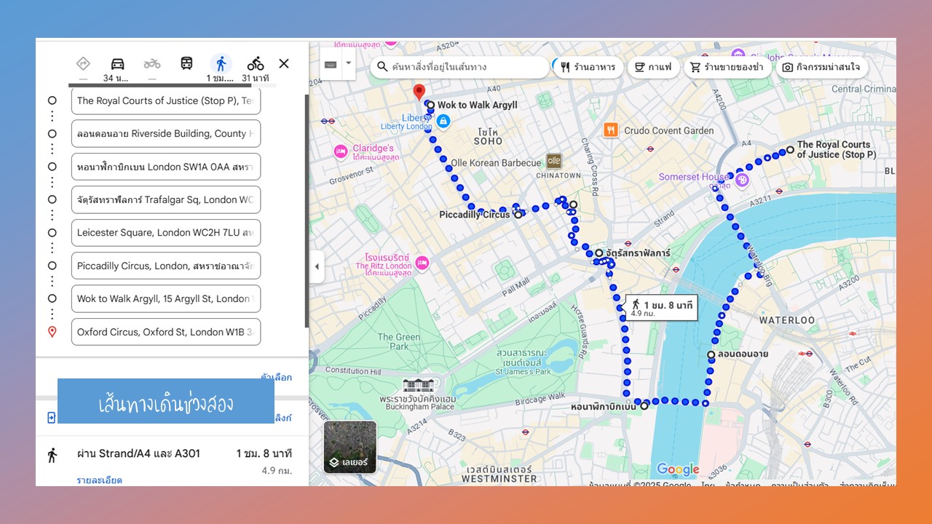Screen dimensions: 932x524
Task: Filter by กิจกรรมน่าสนใจ attractions chip
Action: pyautogui.click(x=821, y=67)
